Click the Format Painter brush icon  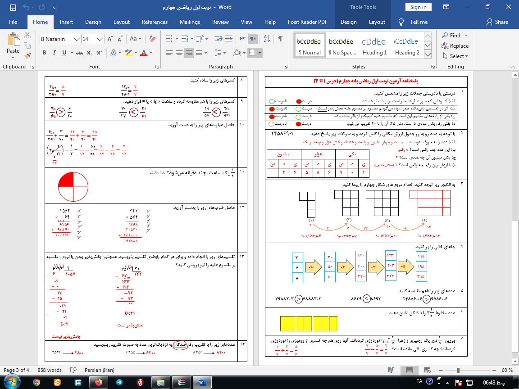(x=28, y=56)
